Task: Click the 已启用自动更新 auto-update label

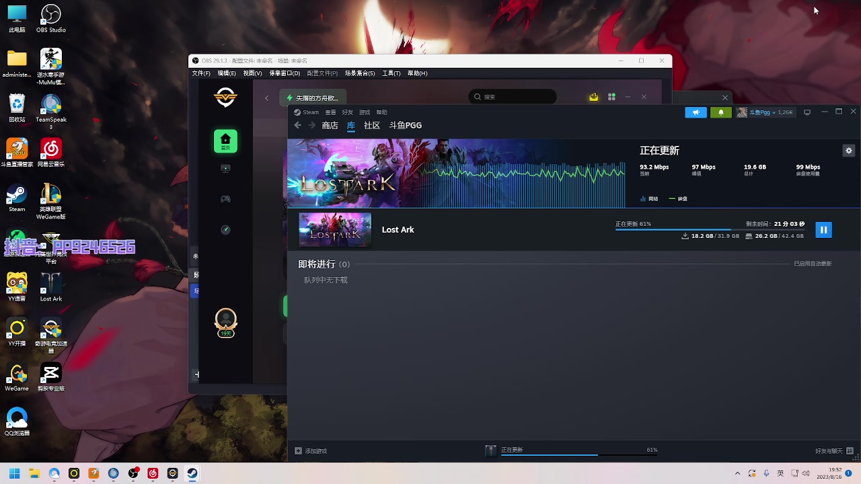Action: [813, 264]
